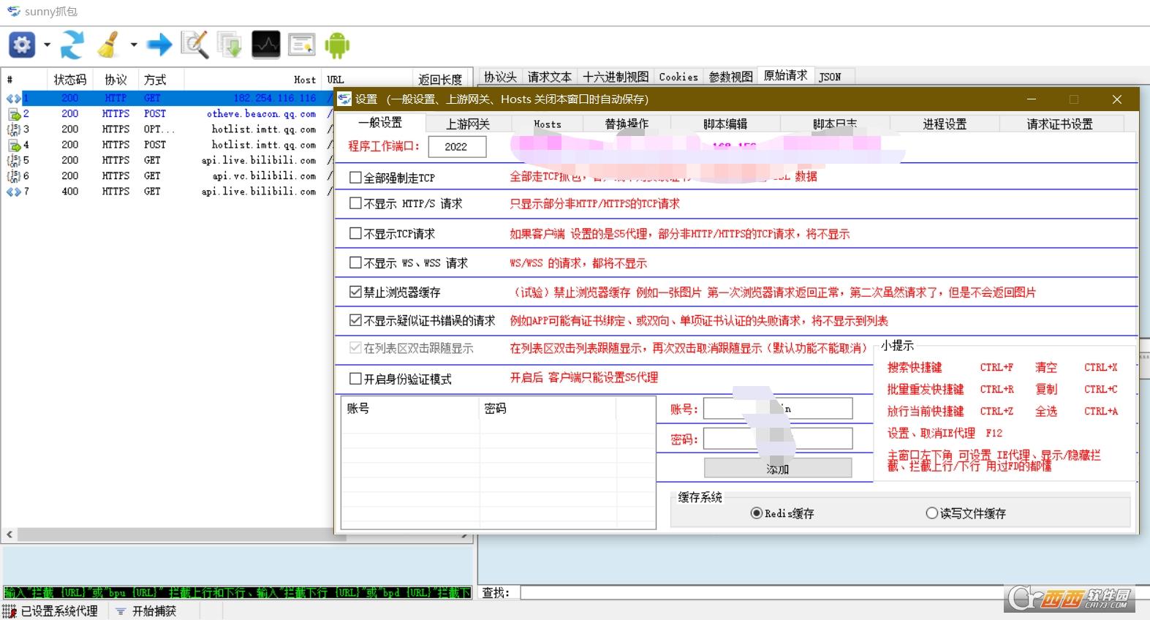Switch to the 协议头 view tab
The width and height of the screenshot is (1150, 620).
(501, 77)
